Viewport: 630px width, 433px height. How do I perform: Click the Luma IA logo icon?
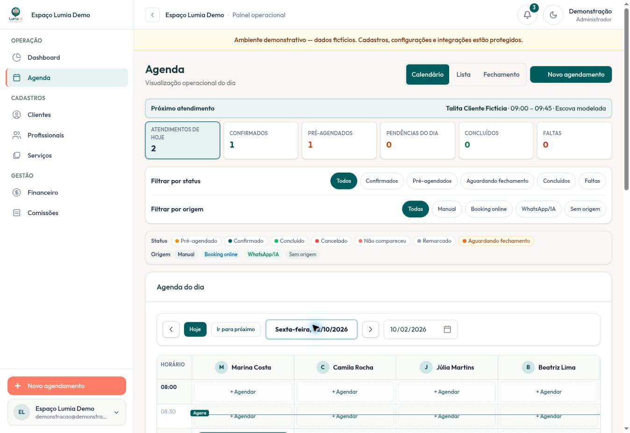coord(15,14)
